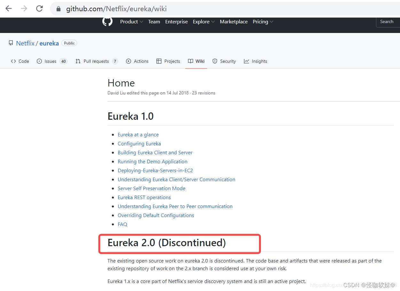This screenshot has width=400, height=291.
Task: Open the 'Eureka at a glance' link
Action: coord(138,135)
